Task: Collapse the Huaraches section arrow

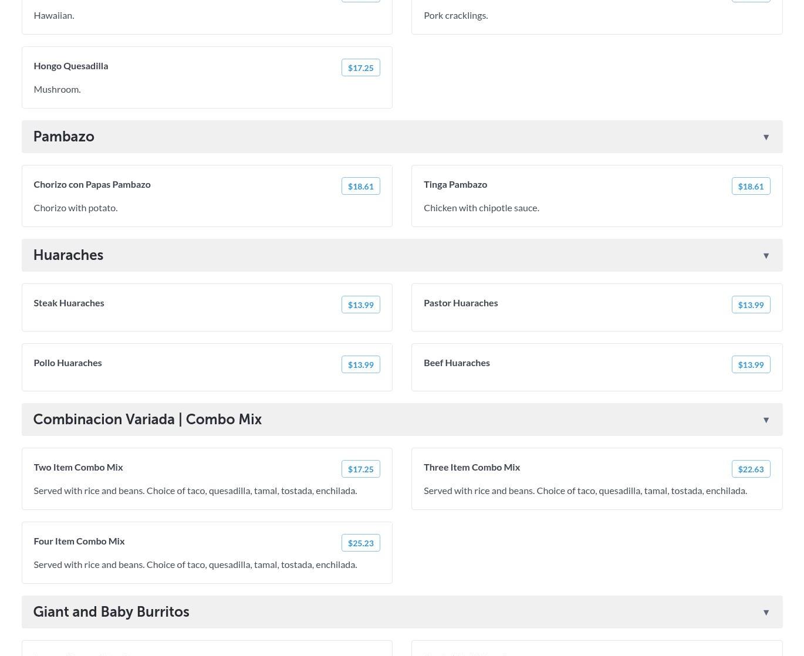Action: click(x=766, y=255)
